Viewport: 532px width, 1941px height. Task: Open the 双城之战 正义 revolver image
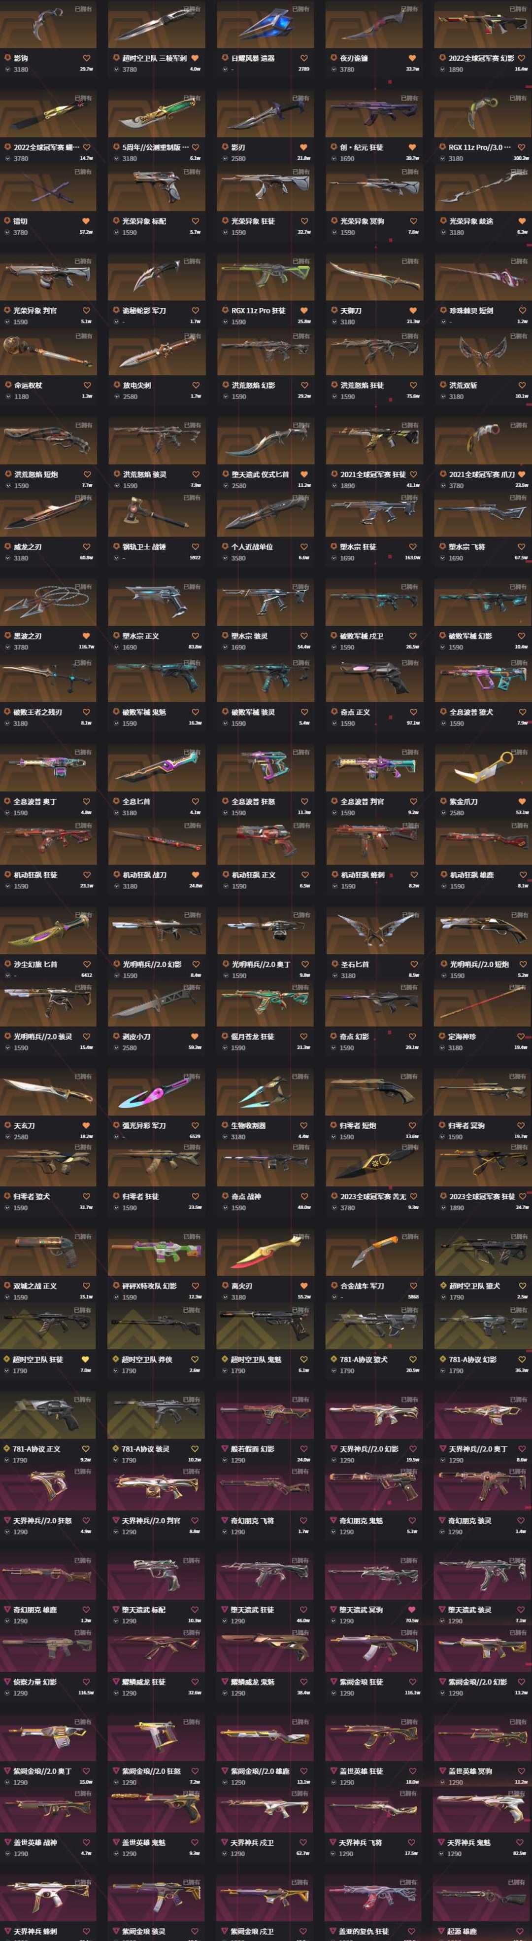pyautogui.click(x=48, y=1254)
